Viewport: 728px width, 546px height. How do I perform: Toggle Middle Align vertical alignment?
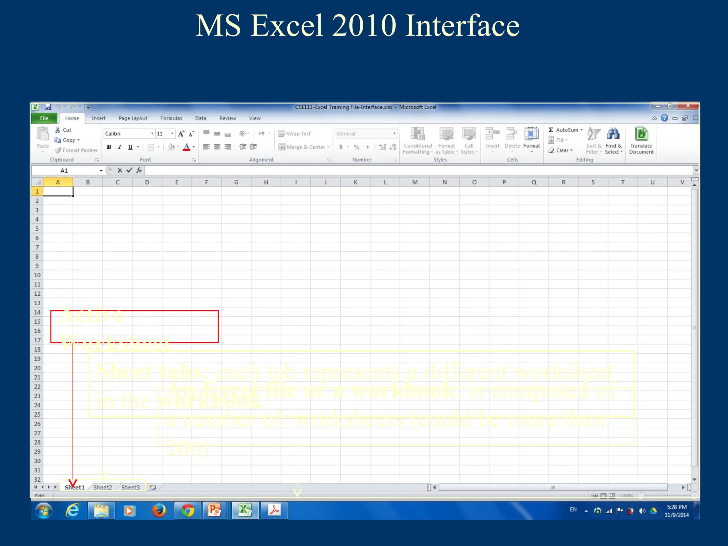coord(217,134)
